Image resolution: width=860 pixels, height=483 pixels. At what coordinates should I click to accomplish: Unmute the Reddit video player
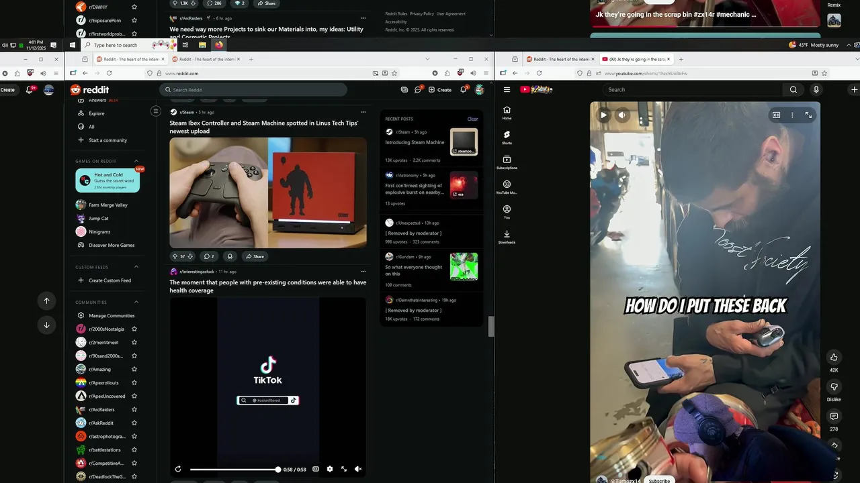[358, 469]
